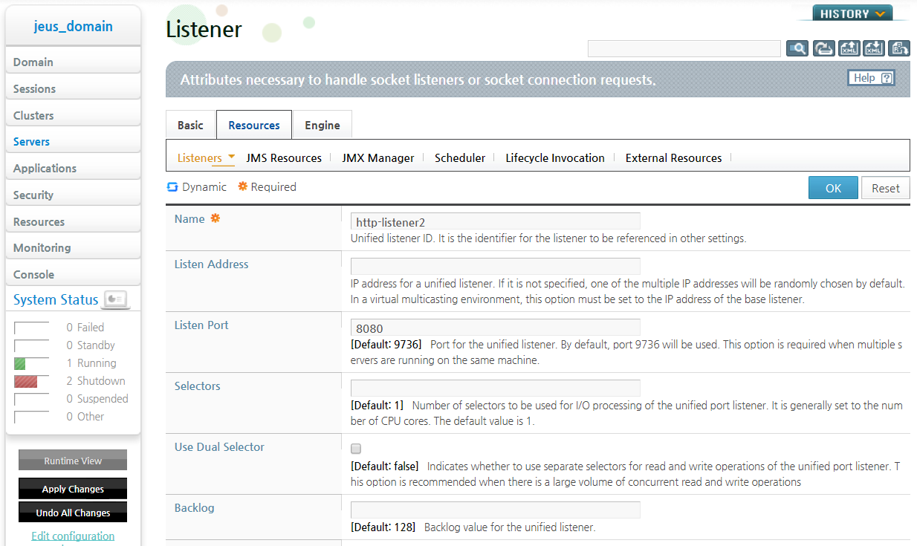Switch to the Basic tab

[x=190, y=125]
